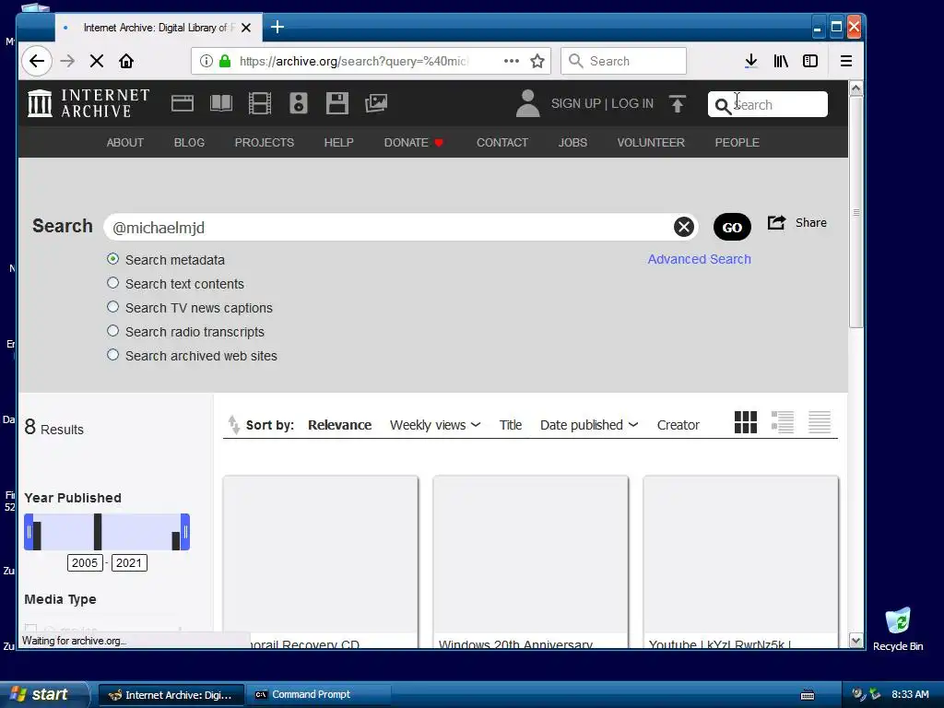Open the VOLUNTEER menu item
The height and width of the screenshot is (708, 944).
click(x=651, y=143)
